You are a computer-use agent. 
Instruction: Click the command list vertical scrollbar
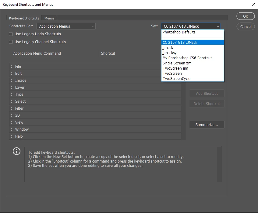(x=184, y=111)
